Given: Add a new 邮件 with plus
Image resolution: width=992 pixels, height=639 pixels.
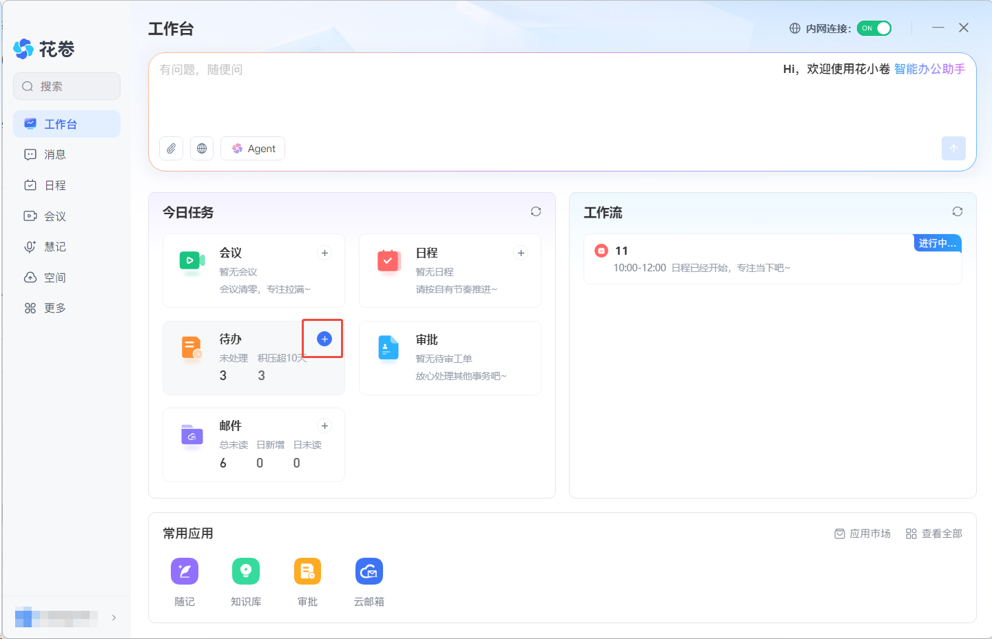Looking at the screenshot, I should pyautogui.click(x=324, y=426).
